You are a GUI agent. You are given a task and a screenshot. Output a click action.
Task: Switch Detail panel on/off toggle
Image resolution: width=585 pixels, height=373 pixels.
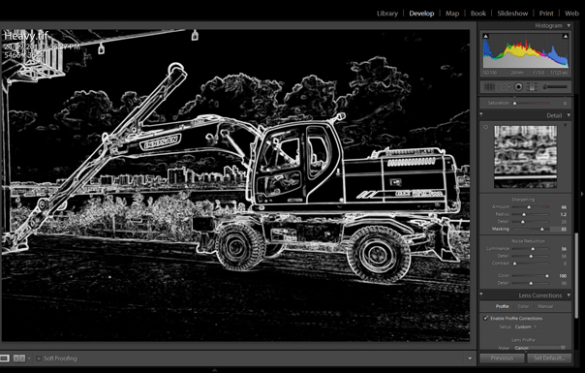[481, 115]
